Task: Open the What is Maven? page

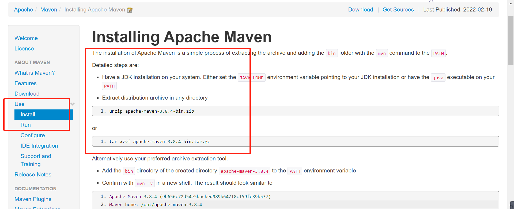Action: coord(35,73)
